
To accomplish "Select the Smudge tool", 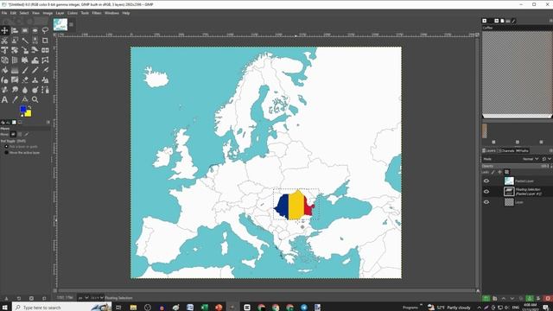I will pos(15,90).
